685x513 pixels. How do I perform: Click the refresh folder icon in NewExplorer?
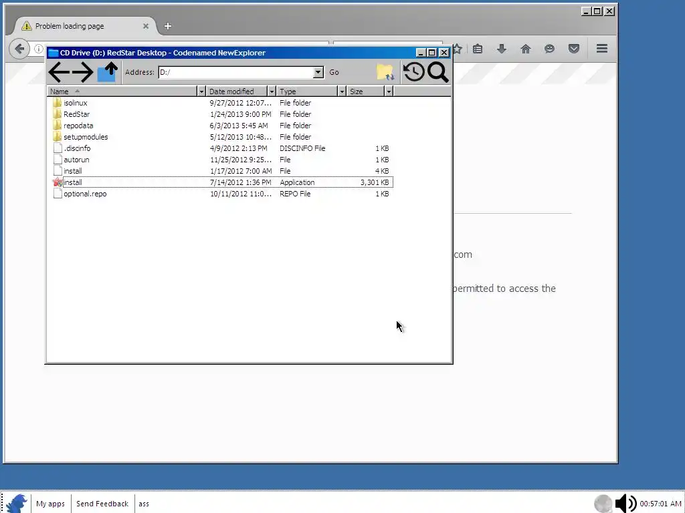pyautogui.click(x=385, y=72)
